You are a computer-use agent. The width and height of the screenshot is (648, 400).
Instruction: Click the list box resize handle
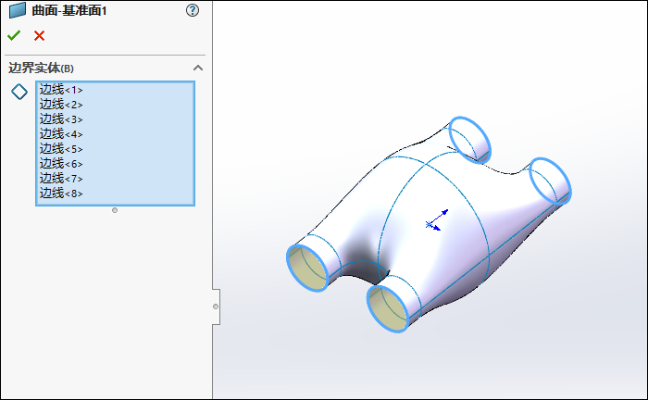click(x=115, y=210)
